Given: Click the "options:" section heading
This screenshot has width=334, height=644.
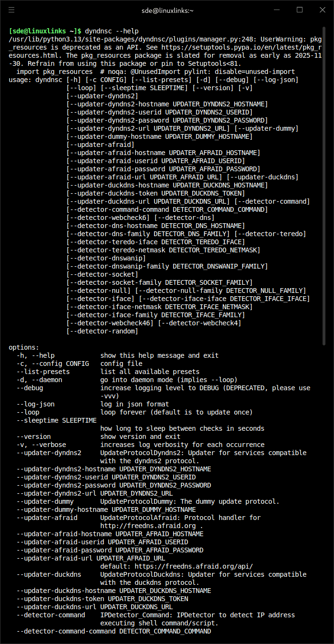Looking at the screenshot, I should pos(24,347).
